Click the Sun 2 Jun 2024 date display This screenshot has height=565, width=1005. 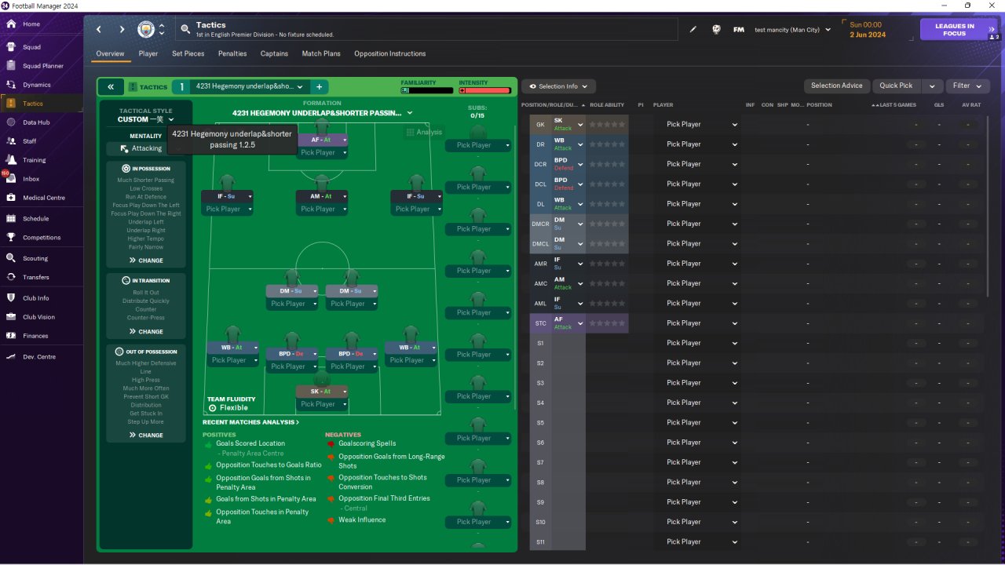pyautogui.click(x=868, y=30)
